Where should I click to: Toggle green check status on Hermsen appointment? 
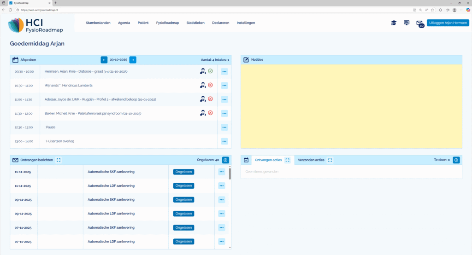point(210,71)
